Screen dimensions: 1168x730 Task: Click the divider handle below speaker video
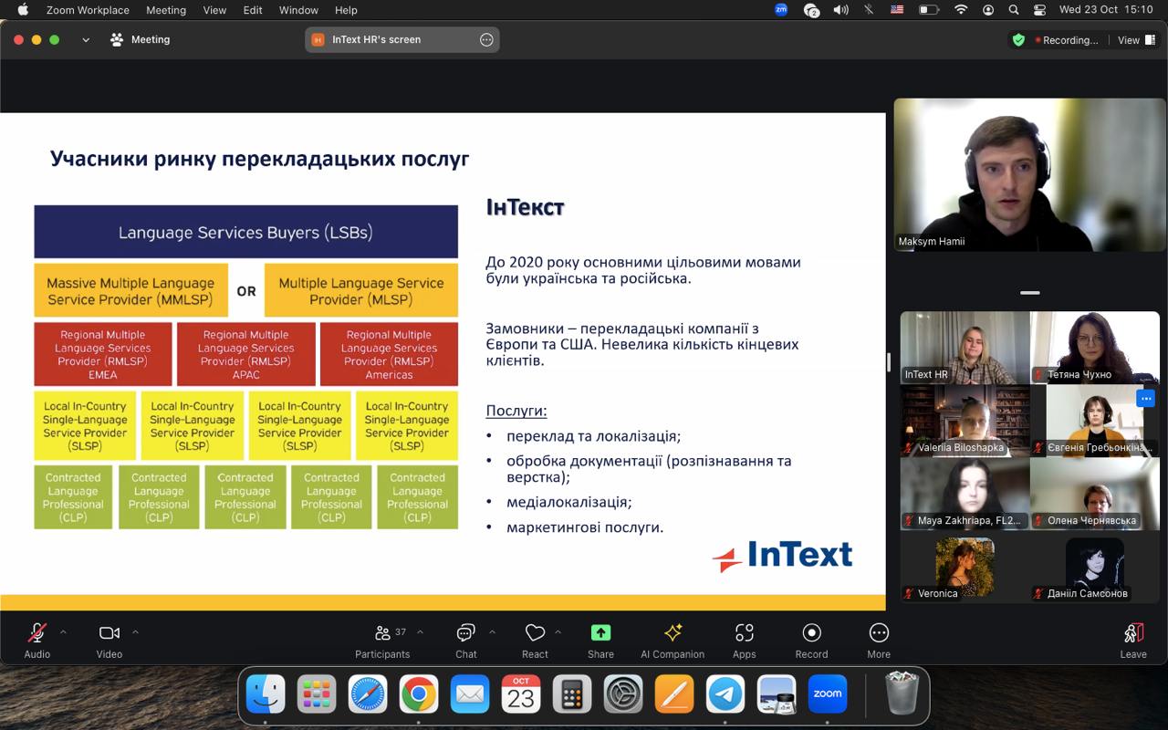click(x=1030, y=293)
